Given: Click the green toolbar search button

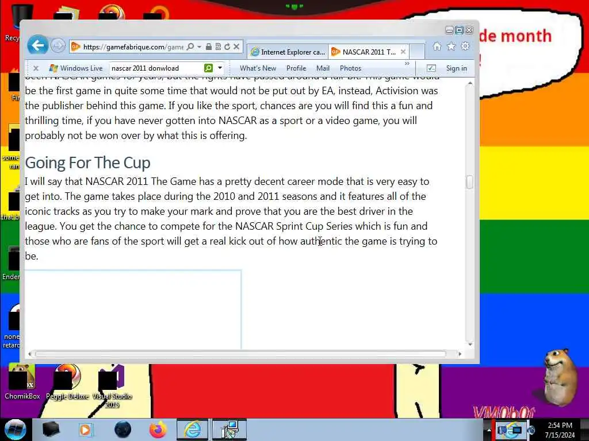Looking at the screenshot, I should point(208,68).
